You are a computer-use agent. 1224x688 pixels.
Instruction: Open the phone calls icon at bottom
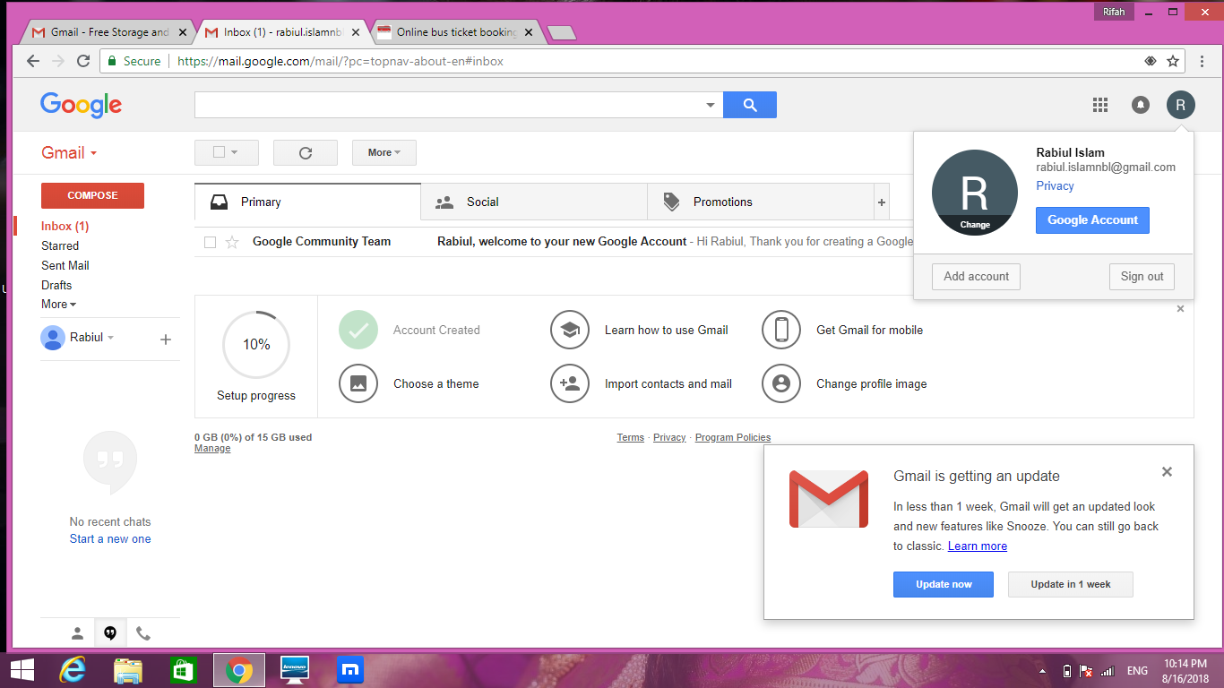pos(143,633)
